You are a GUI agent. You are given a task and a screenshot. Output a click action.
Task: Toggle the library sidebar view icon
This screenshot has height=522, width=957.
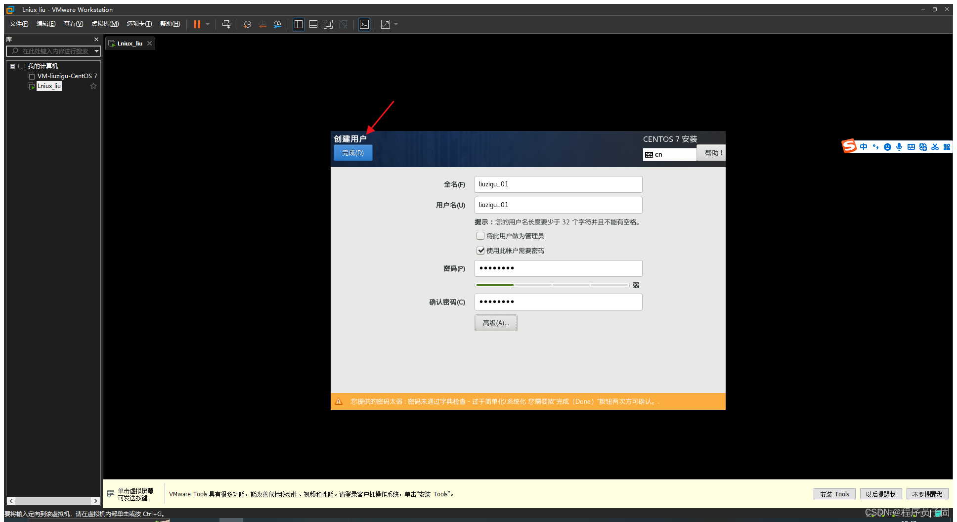(x=299, y=24)
